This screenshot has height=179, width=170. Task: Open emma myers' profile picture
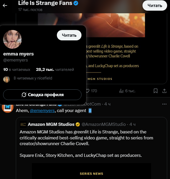(12, 39)
